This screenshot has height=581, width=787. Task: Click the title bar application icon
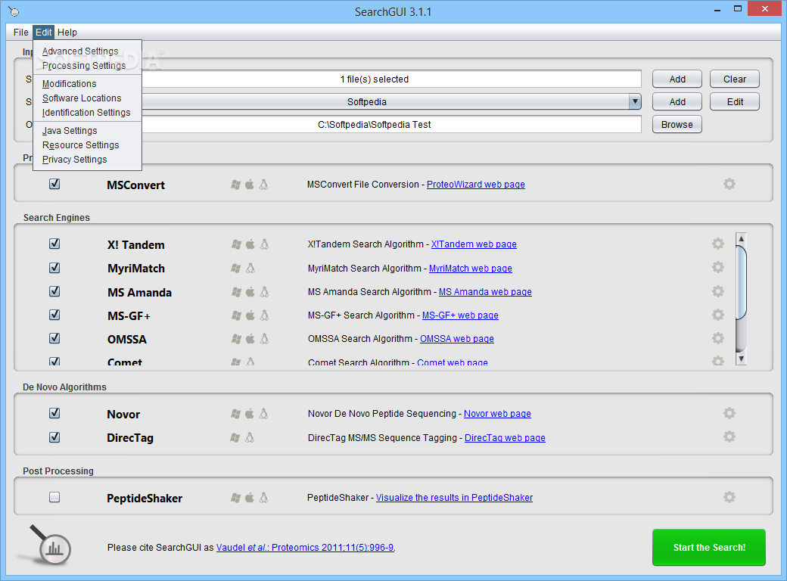pyautogui.click(x=14, y=11)
